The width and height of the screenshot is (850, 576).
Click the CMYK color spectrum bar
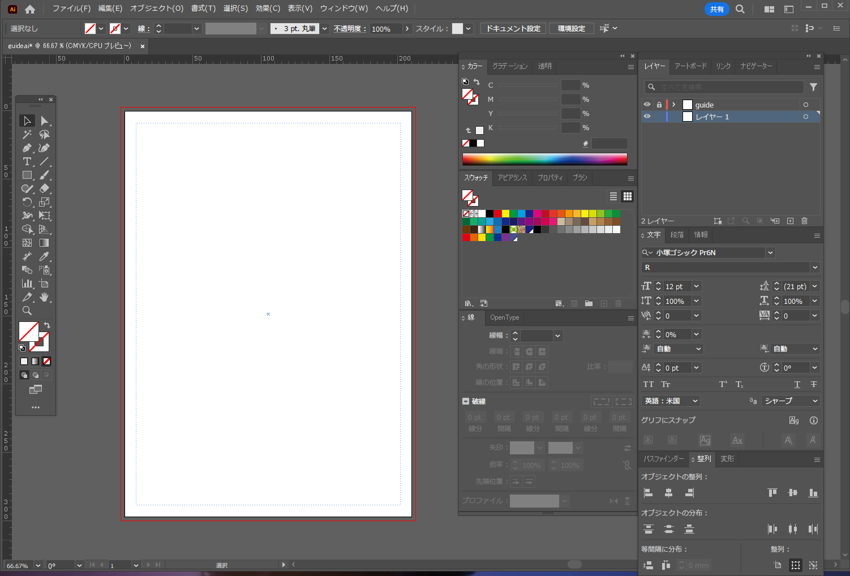point(544,159)
